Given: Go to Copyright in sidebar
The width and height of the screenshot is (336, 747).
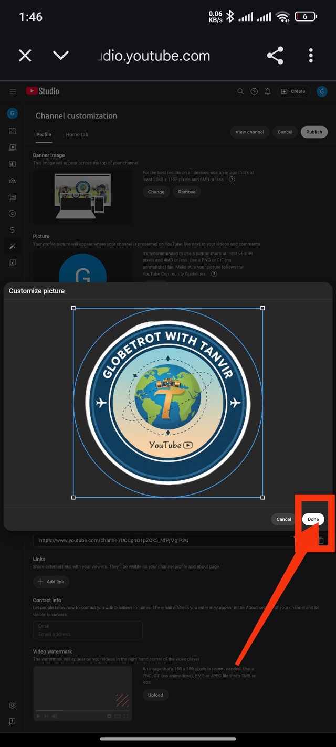Looking at the screenshot, I should tap(13, 213).
